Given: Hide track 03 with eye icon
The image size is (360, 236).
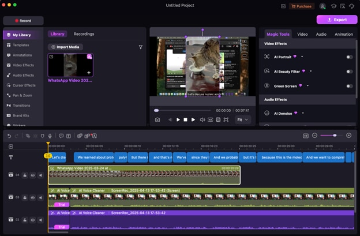Looking at the screenshot, I should tap(33, 197).
